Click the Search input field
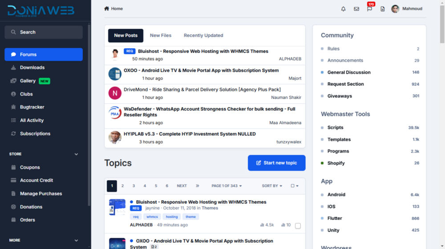This screenshot has height=249, width=445. click(44, 32)
